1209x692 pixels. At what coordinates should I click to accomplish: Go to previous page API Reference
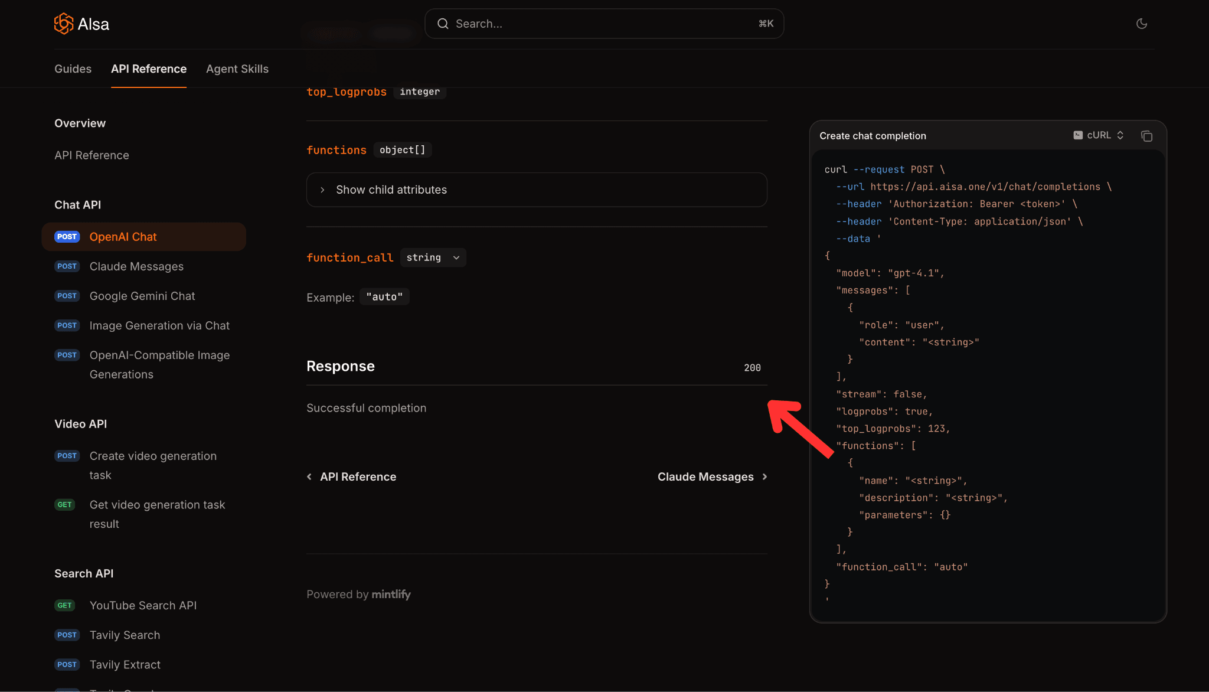(352, 476)
